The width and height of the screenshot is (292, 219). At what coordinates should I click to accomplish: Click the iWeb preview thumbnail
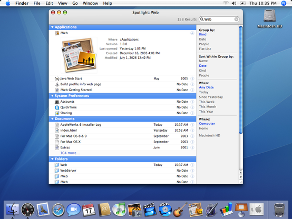coord(79,55)
